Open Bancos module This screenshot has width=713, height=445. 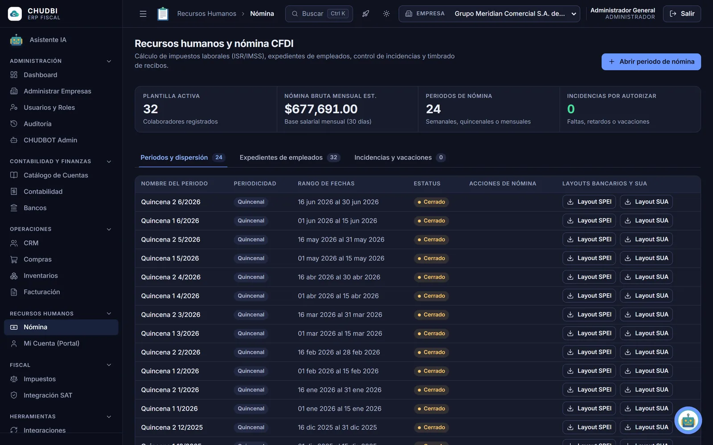tap(61, 208)
